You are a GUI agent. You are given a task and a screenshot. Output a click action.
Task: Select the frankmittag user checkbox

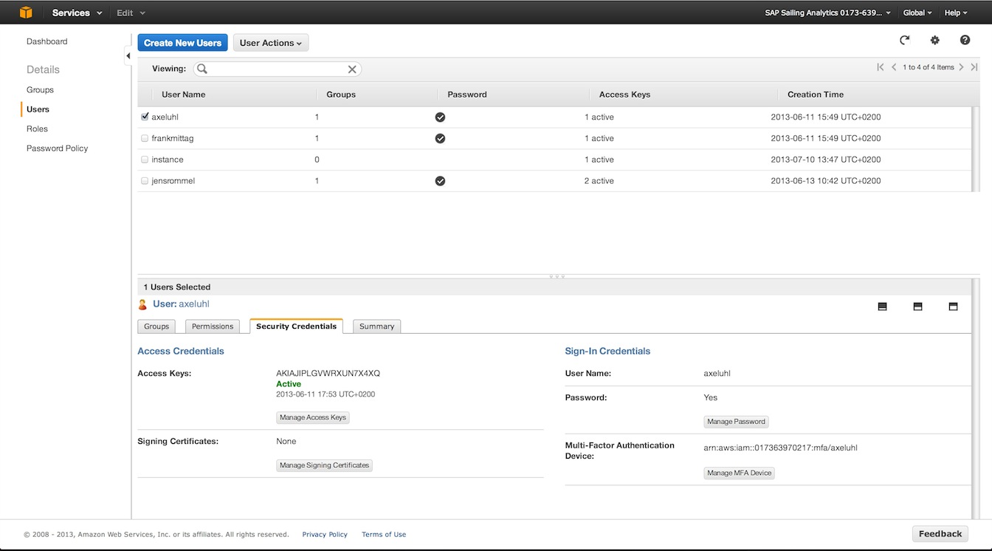click(x=145, y=138)
